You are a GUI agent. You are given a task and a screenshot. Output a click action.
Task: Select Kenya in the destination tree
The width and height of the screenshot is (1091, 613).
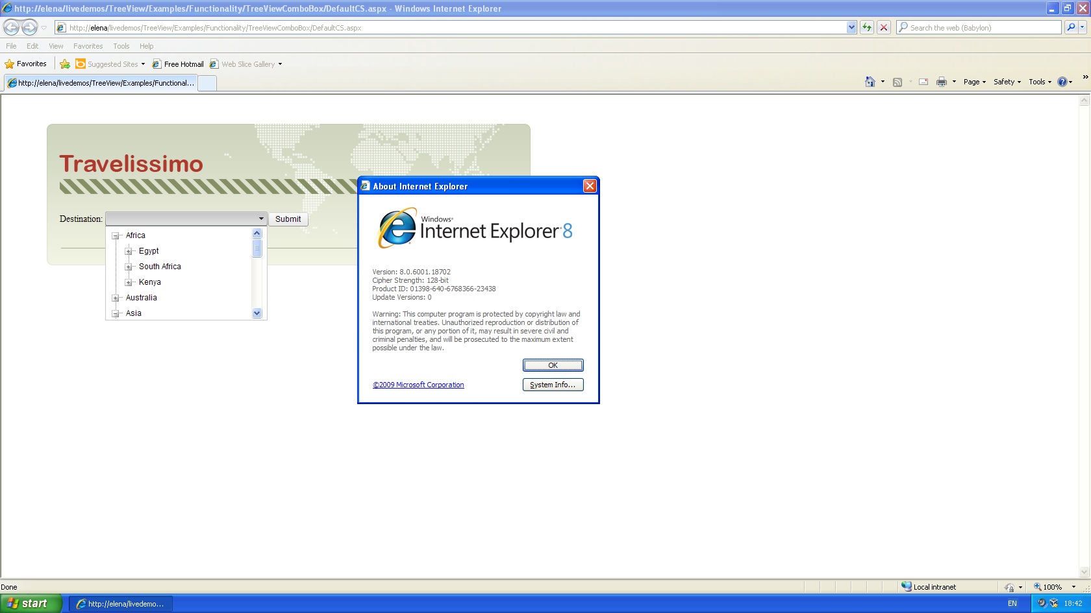coord(150,282)
